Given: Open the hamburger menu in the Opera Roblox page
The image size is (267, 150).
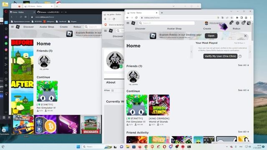Looking at the screenshot, I should (12, 27).
